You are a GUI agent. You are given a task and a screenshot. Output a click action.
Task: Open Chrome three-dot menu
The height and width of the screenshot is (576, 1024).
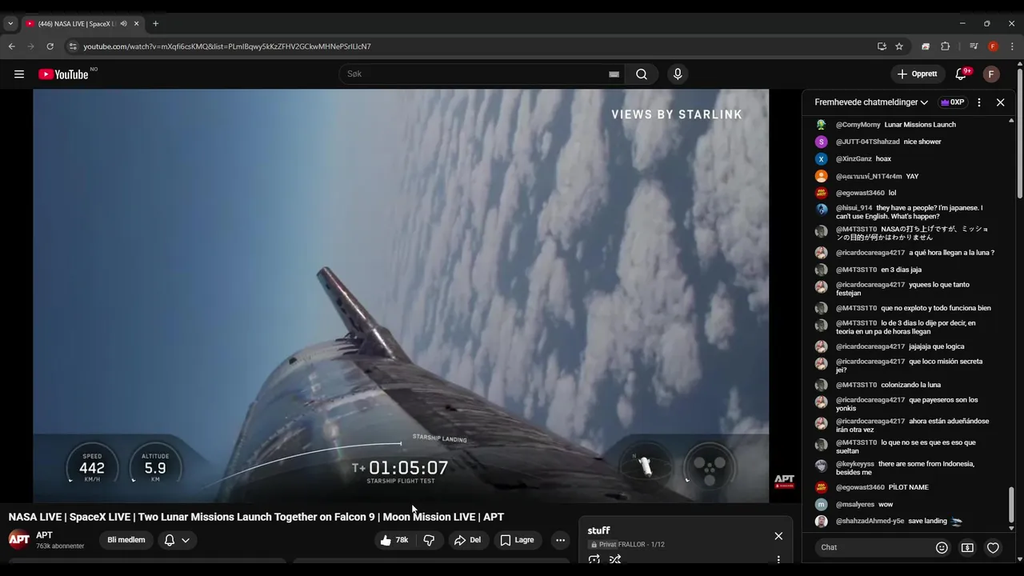click(x=1012, y=46)
